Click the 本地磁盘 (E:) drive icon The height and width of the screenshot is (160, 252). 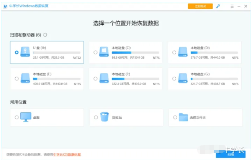point(25,78)
